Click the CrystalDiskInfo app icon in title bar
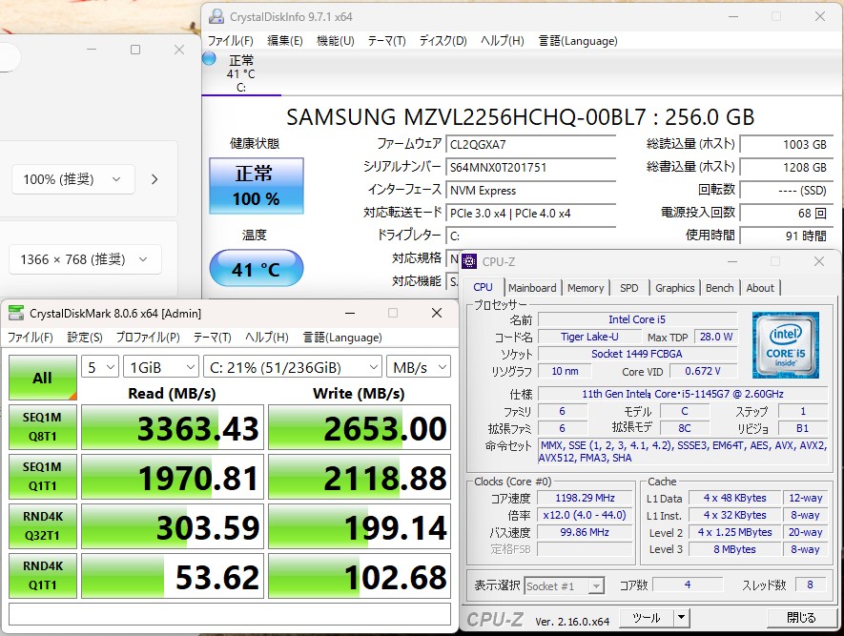 pos(216,16)
